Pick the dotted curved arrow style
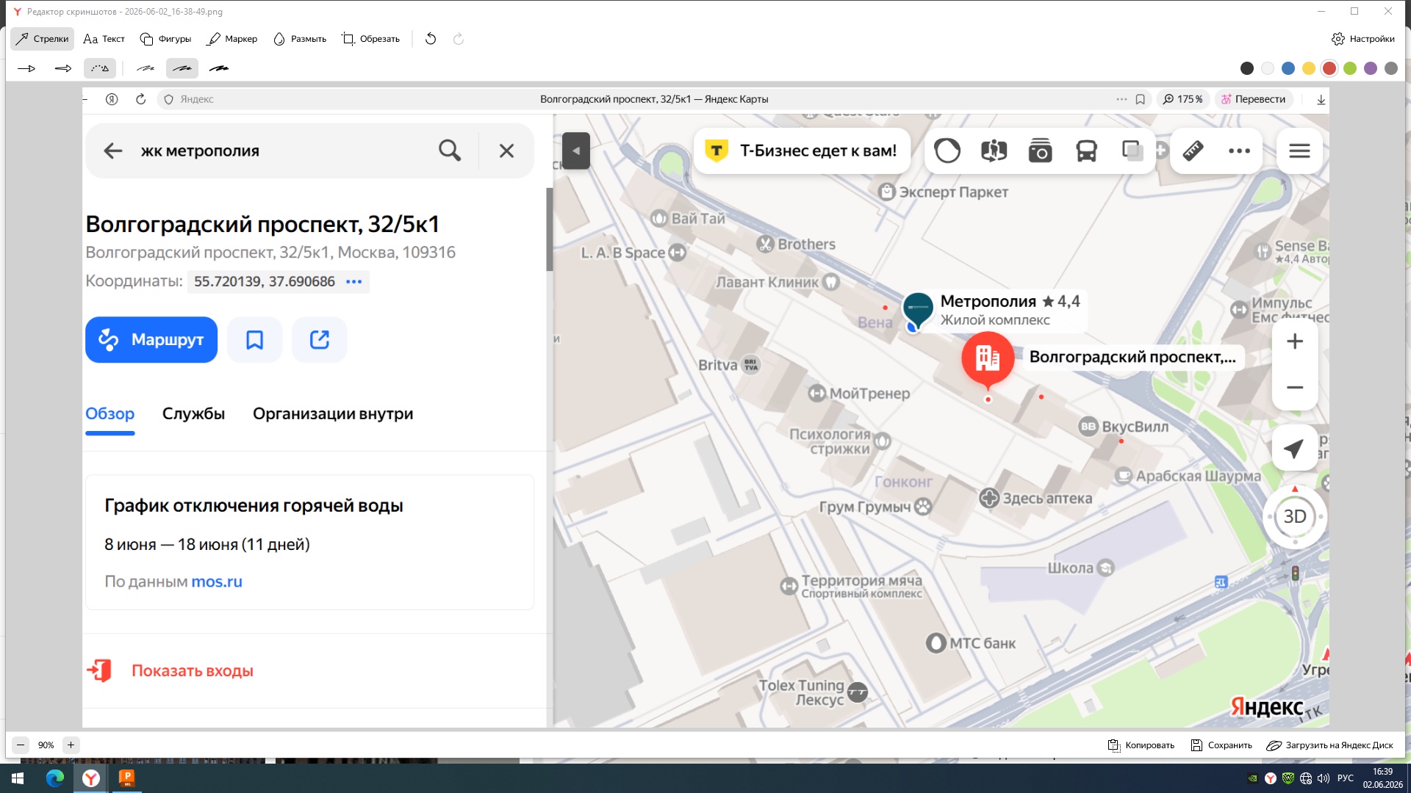The height and width of the screenshot is (793, 1411). (x=100, y=68)
